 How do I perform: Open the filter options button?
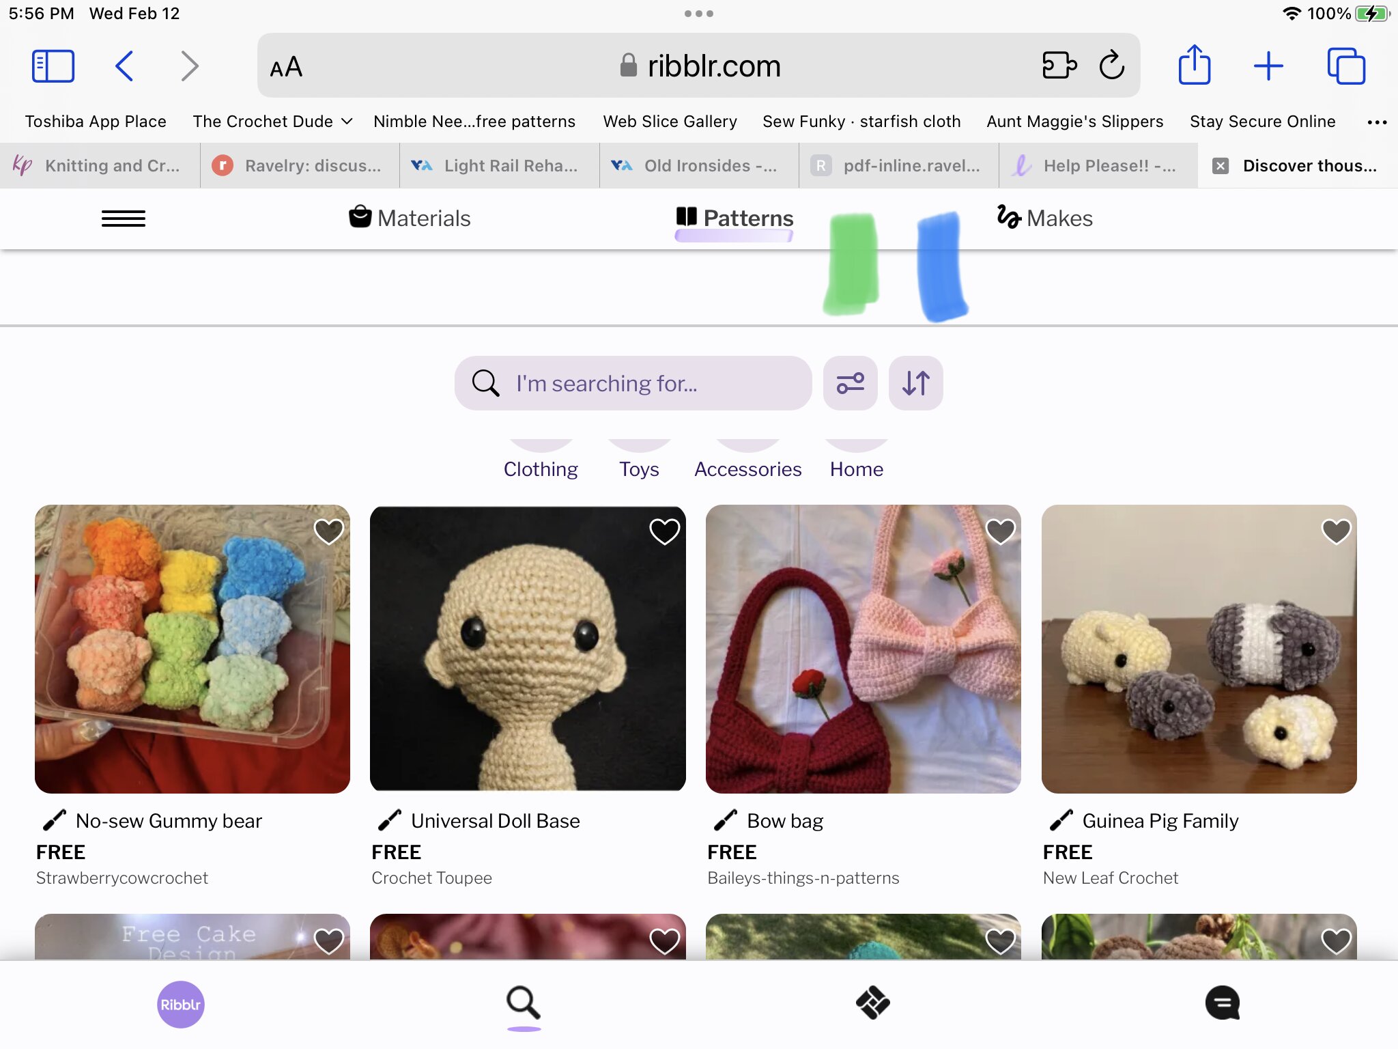pyautogui.click(x=850, y=383)
